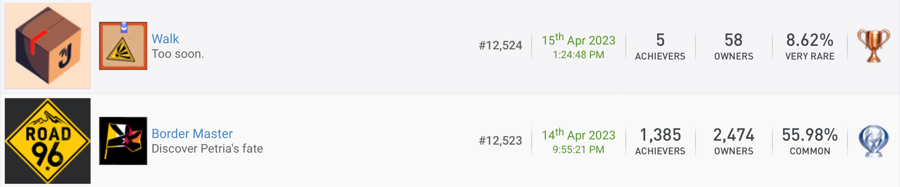Viewport: 900px width, 187px height.
Task: Select trophy number #12,524
Action: [500, 45]
